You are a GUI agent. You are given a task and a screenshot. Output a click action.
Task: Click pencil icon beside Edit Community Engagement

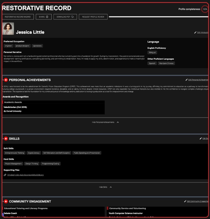click(185, 201)
